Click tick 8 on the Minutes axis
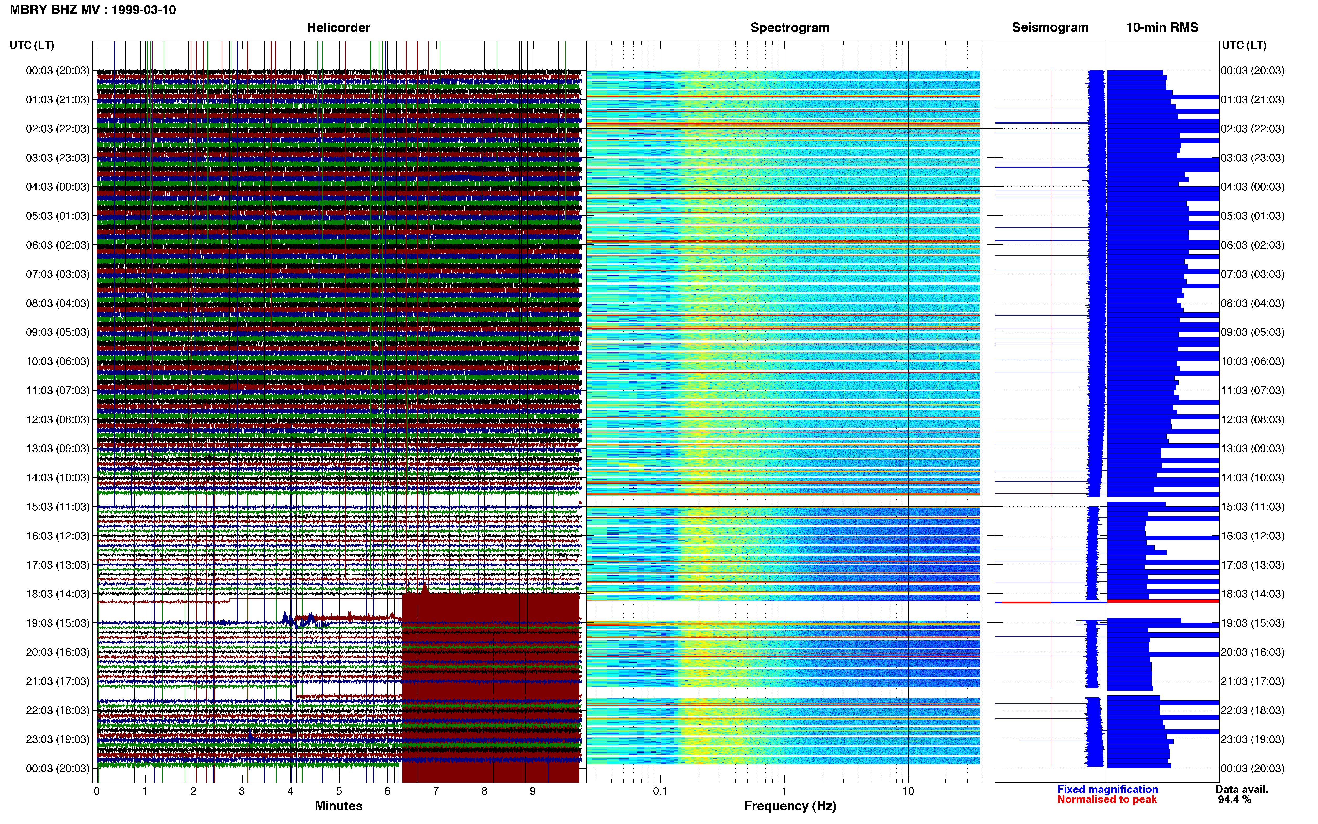The width and height of the screenshot is (1318, 824). tap(484, 791)
